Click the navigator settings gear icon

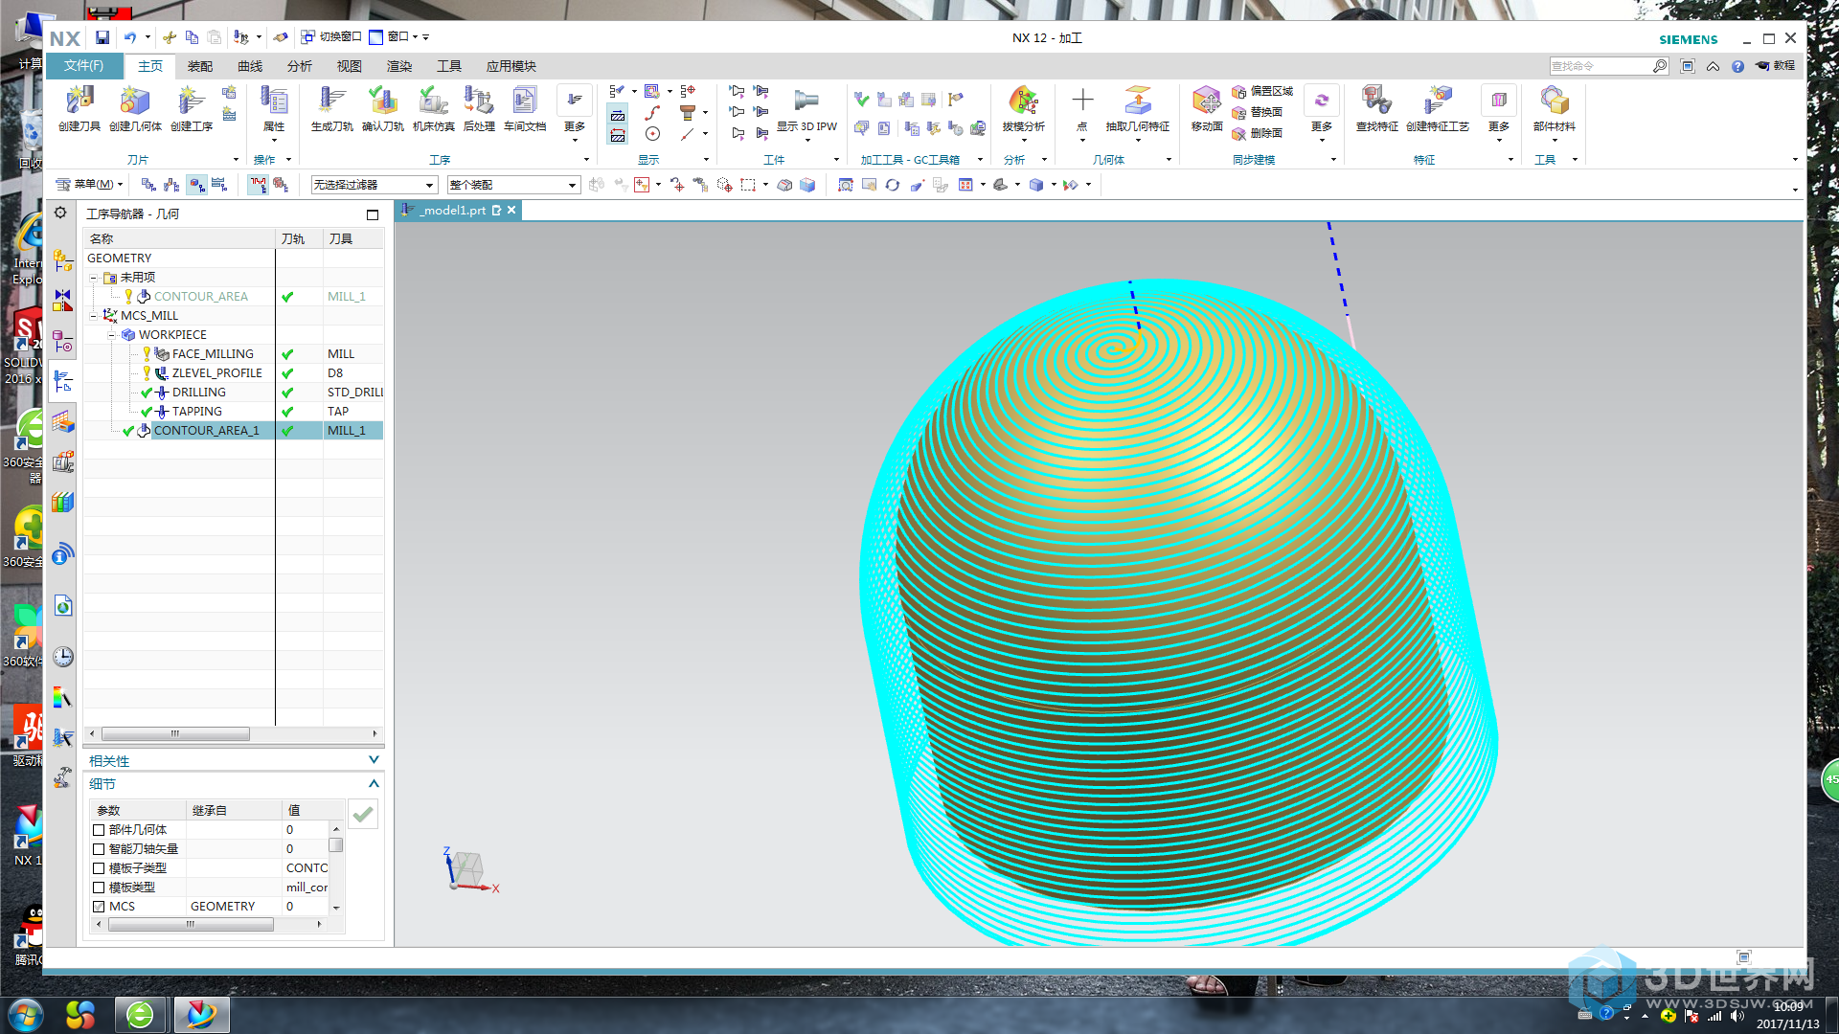(x=60, y=213)
